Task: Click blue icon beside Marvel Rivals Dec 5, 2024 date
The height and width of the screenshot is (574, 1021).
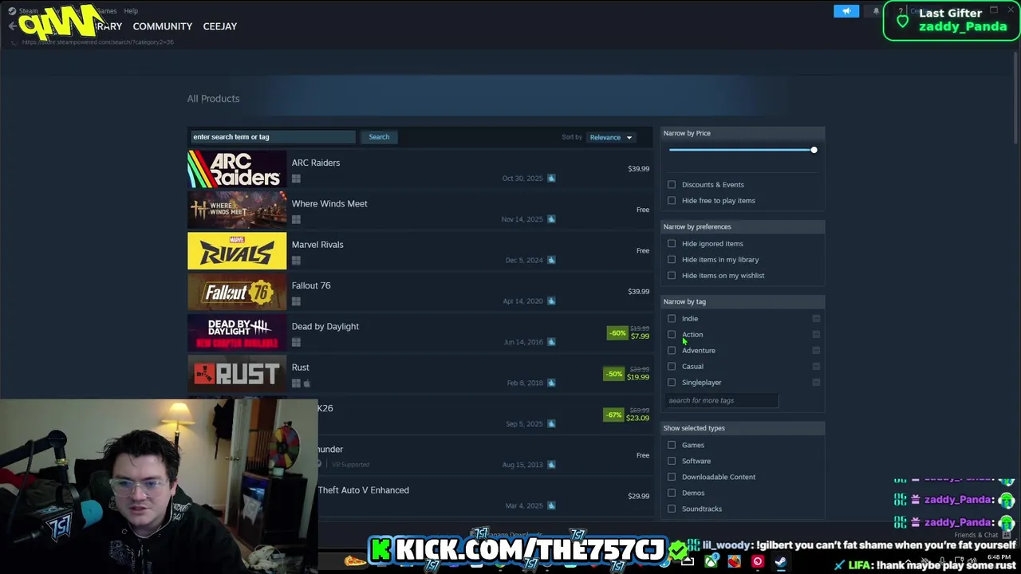Action: click(x=551, y=260)
